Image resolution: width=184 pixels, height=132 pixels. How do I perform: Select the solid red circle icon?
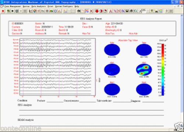tap(97, 11)
